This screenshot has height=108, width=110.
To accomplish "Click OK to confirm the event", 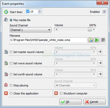I will [70, 102].
